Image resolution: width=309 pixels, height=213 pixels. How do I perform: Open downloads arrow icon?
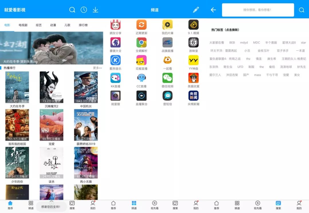tap(95, 10)
